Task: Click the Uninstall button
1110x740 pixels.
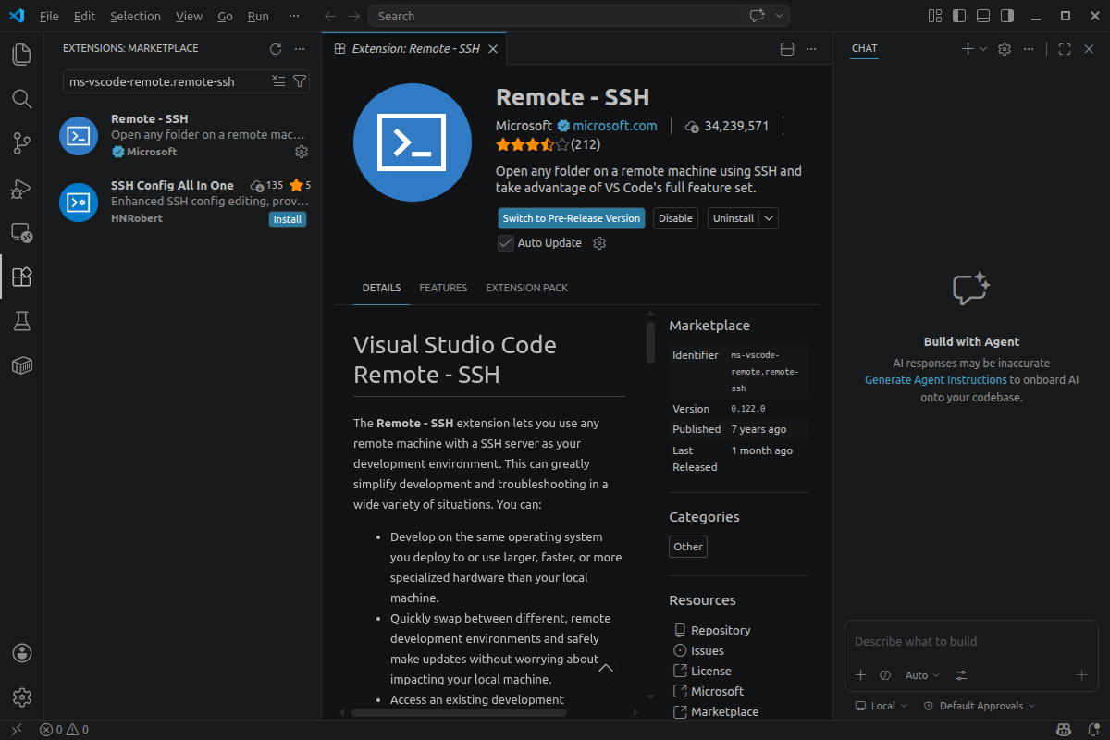Action: [x=734, y=218]
